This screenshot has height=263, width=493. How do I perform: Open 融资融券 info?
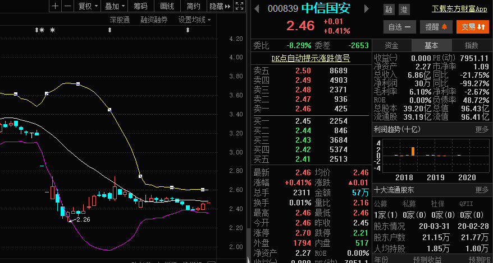(154, 20)
